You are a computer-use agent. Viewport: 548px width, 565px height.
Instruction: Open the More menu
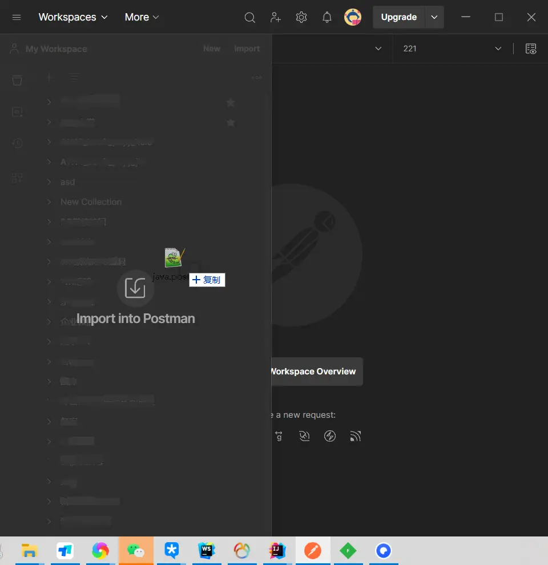click(x=142, y=17)
